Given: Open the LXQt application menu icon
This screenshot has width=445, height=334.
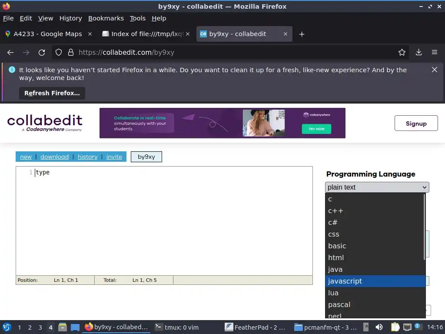Looking at the screenshot, I should coord(7,327).
